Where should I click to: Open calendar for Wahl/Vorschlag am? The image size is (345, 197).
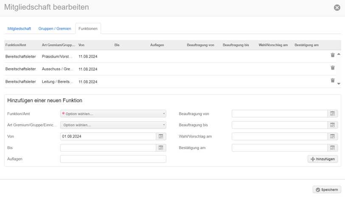333,136
